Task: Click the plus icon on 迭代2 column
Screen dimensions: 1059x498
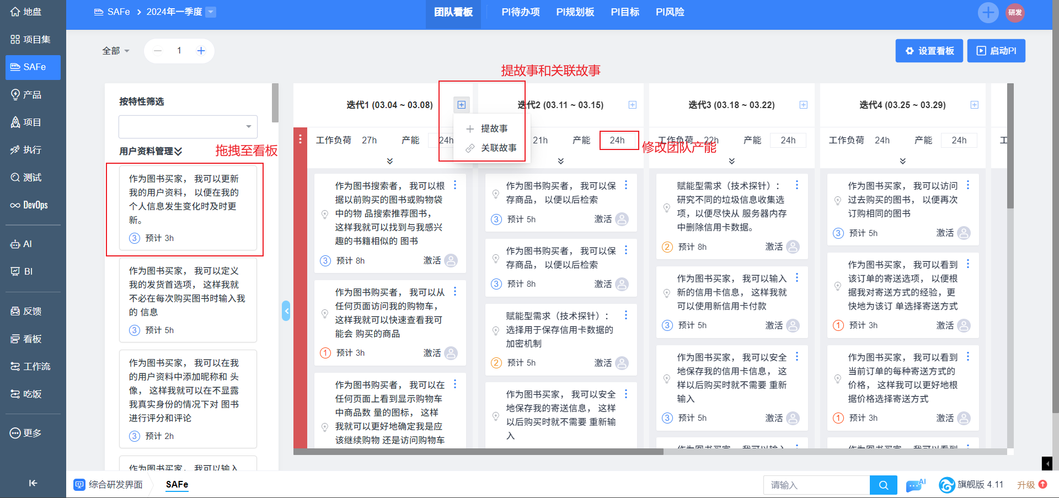Action: (x=632, y=105)
